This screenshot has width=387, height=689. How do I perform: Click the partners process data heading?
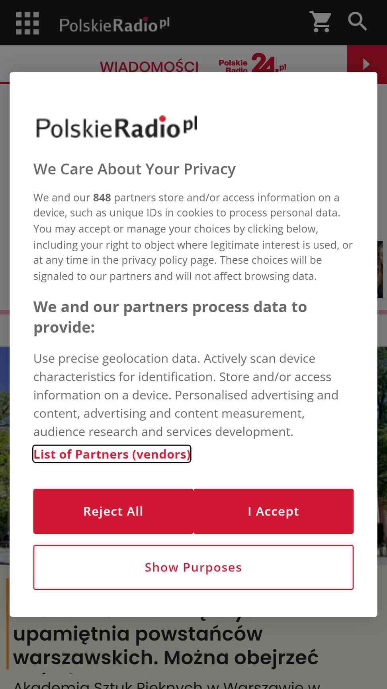coord(170,317)
